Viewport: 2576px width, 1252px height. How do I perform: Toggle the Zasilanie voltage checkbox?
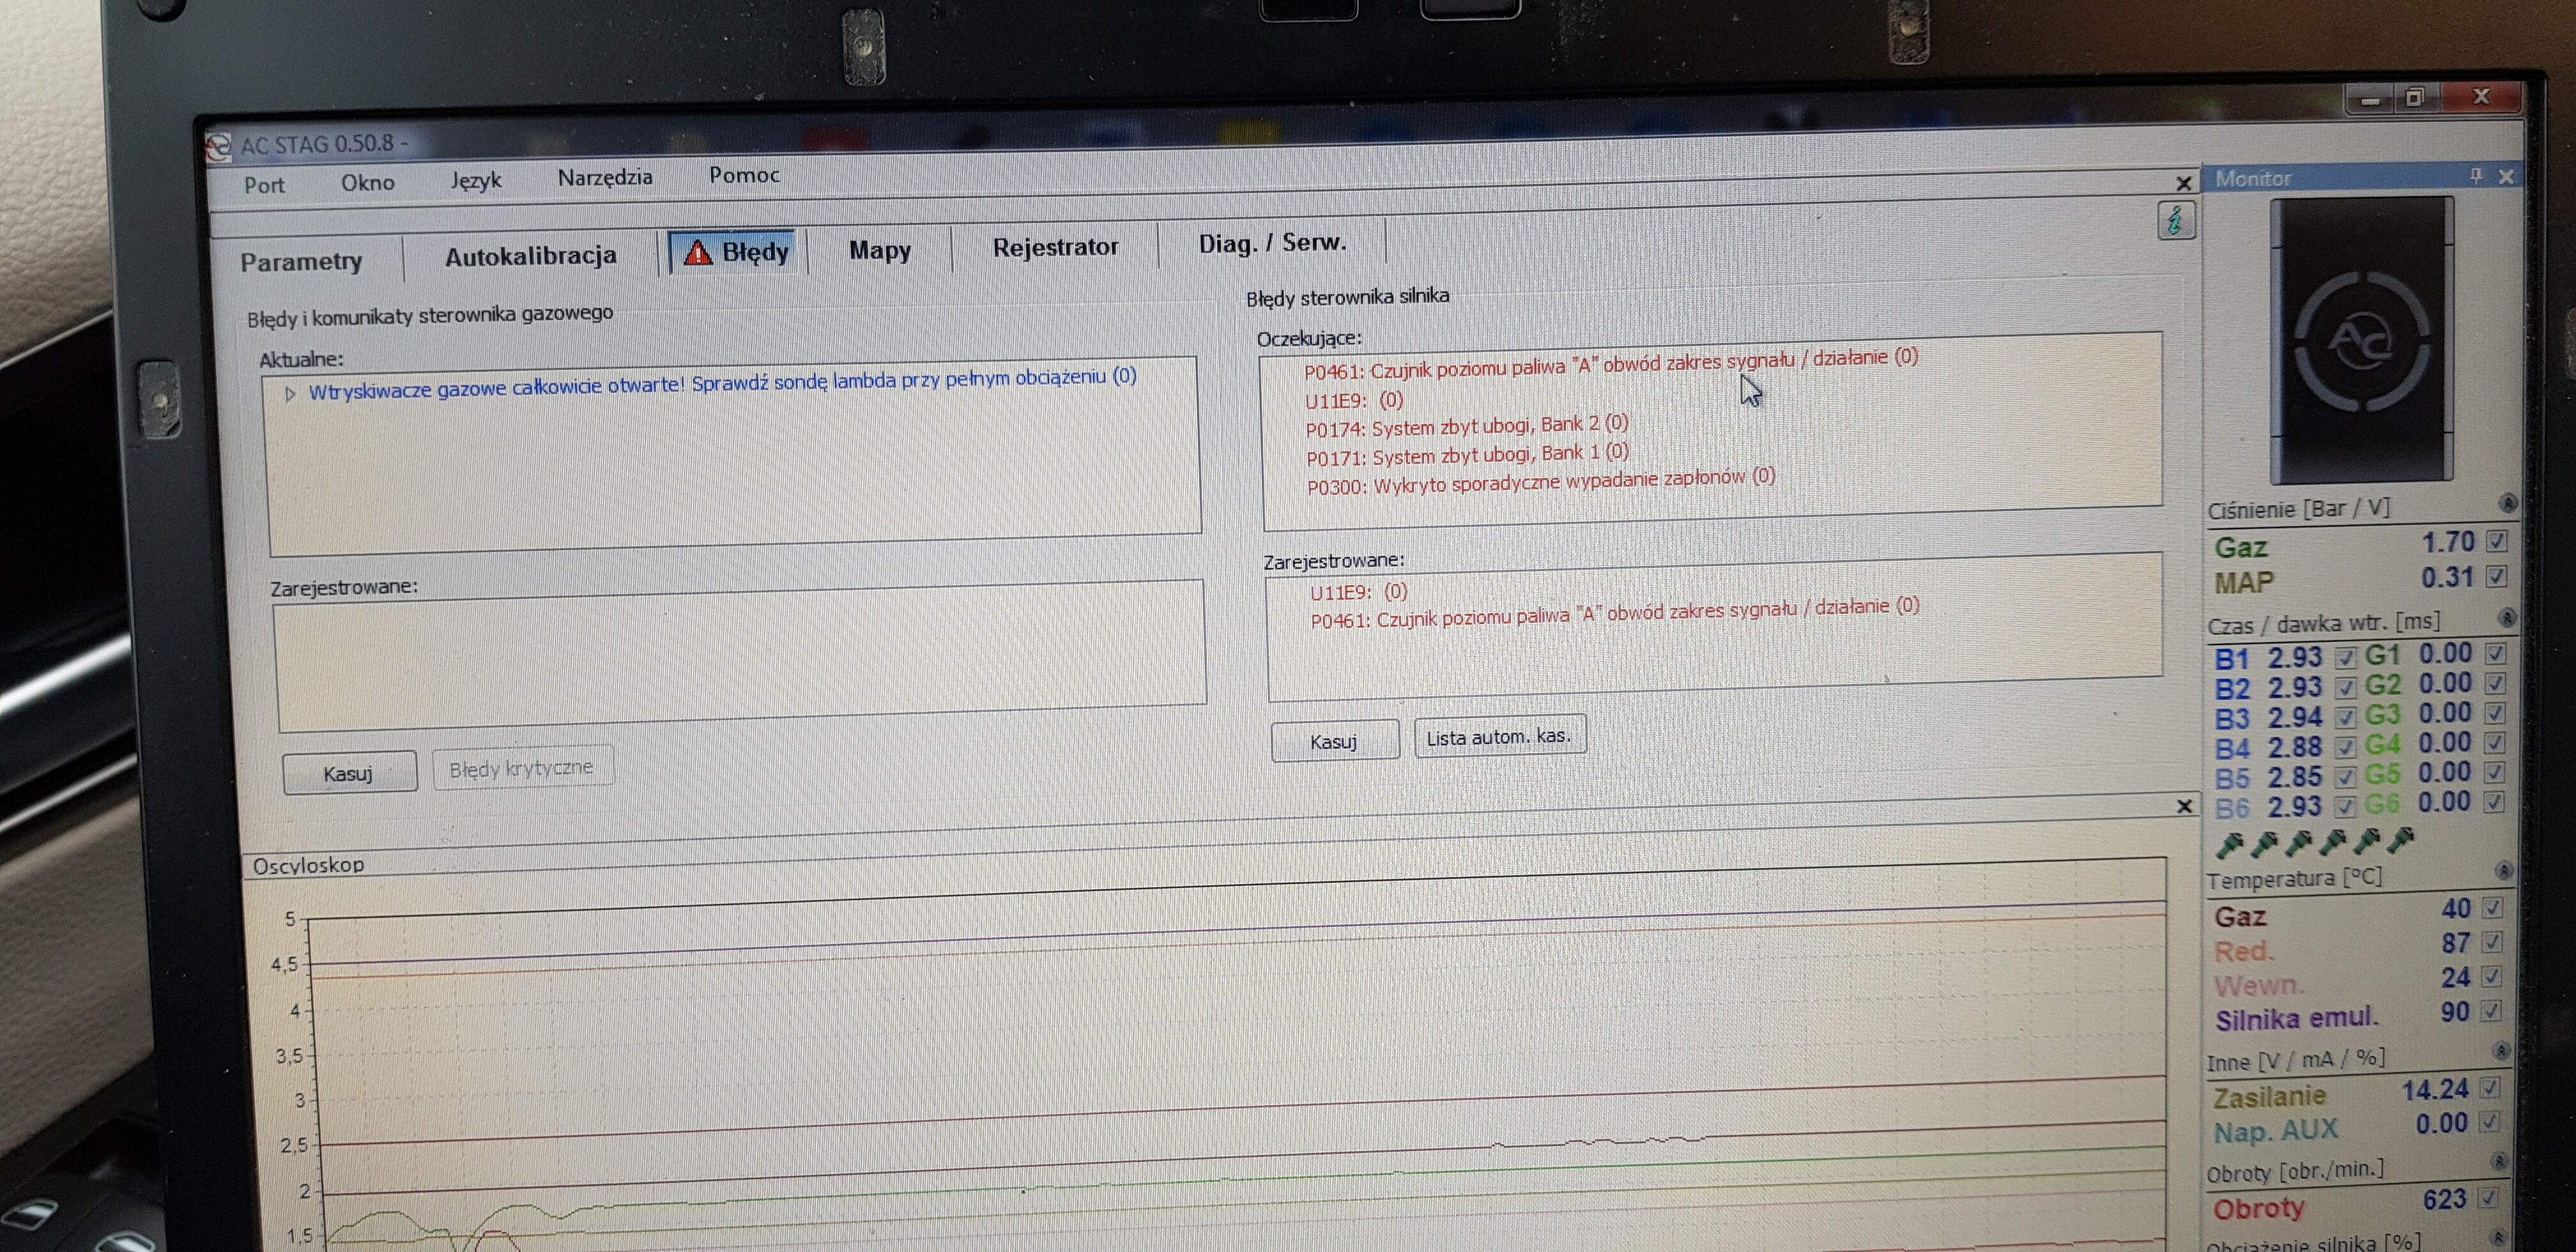[x=2489, y=1087]
